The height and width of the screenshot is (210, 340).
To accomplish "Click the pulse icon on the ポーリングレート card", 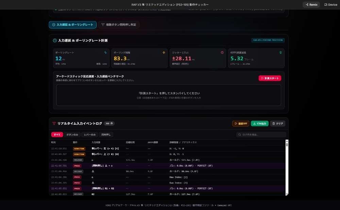I will pyautogui.click(x=105, y=52).
